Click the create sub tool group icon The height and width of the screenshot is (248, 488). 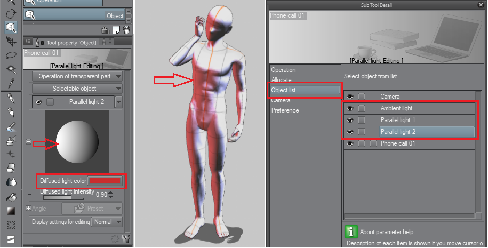[106, 30]
